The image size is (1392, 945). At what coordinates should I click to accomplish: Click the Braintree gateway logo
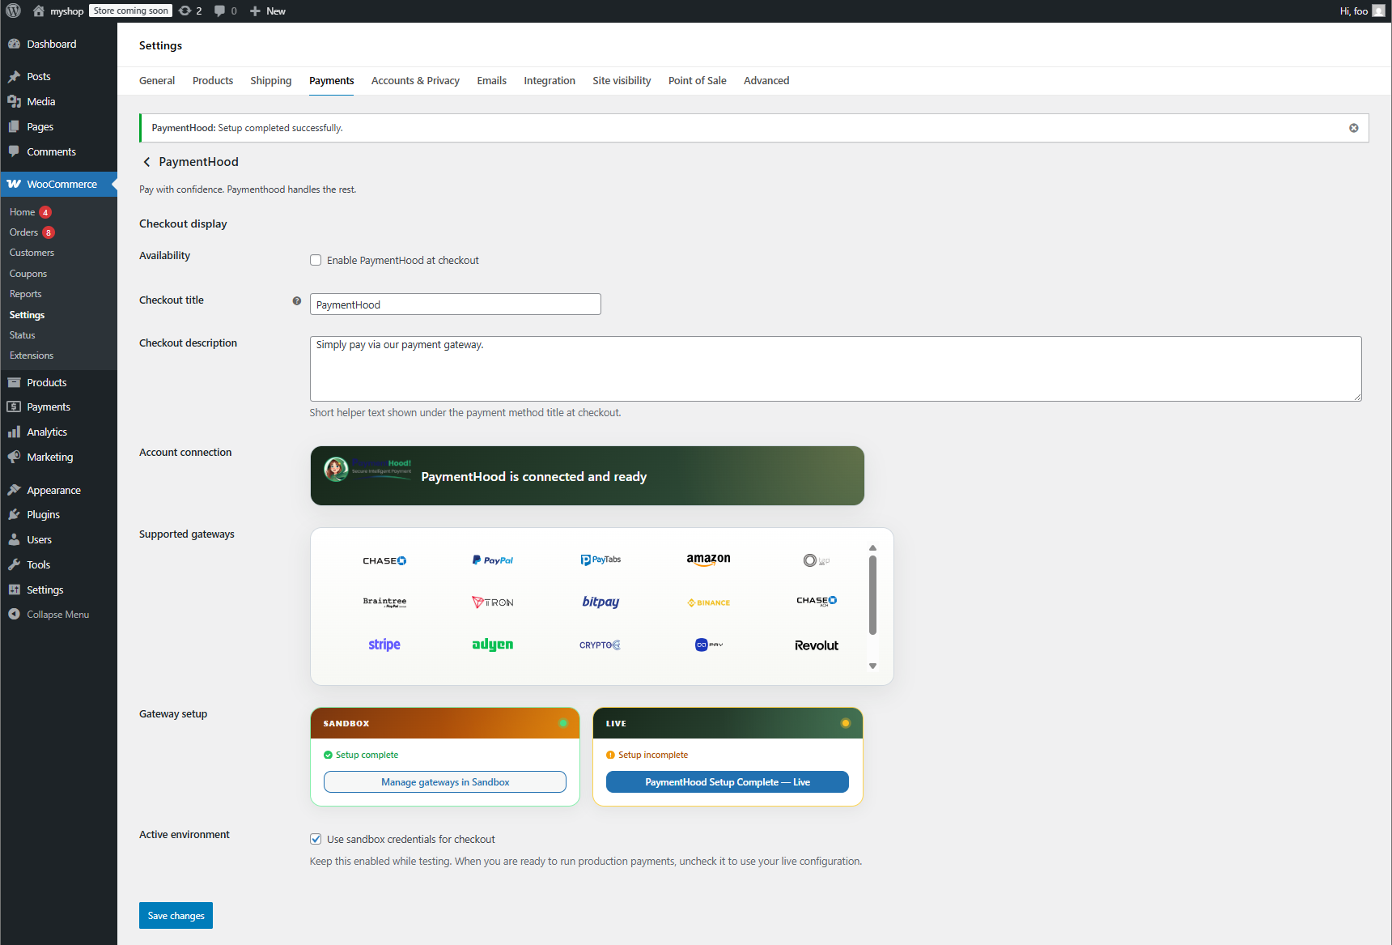(384, 602)
